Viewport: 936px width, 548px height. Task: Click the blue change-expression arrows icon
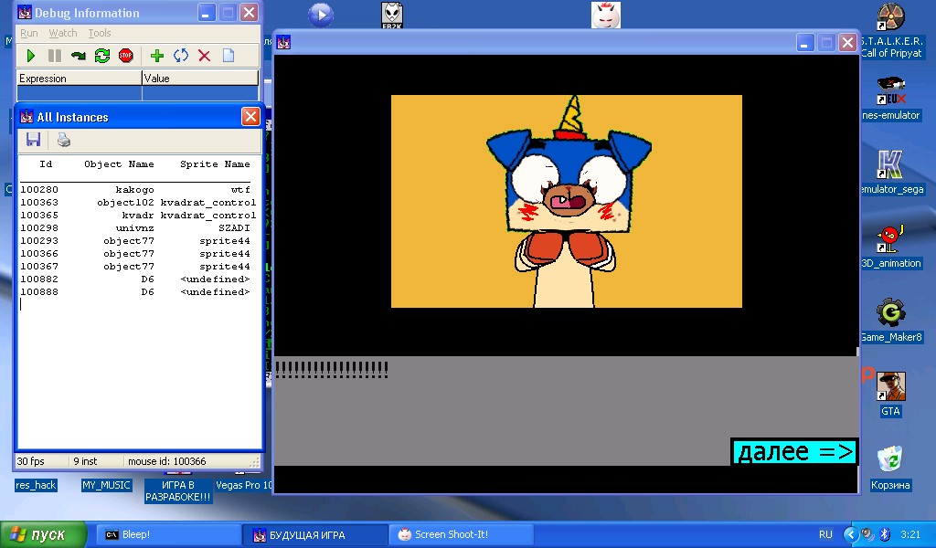(181, 56)
